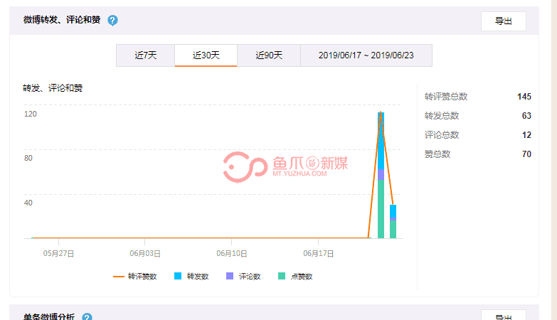Viewport: 557px width, 320px height.
Task: Click the tallest stacked bar in chart
Action: point(381,175)
